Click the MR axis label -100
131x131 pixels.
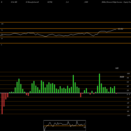tap(128, 116)
